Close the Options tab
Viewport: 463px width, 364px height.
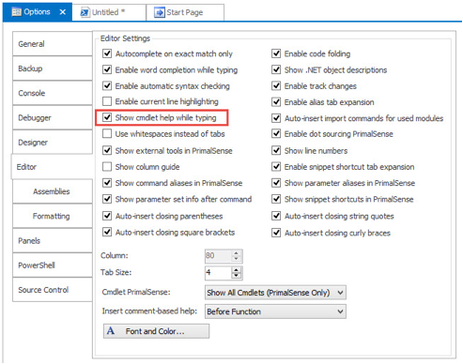coord(63,12)
